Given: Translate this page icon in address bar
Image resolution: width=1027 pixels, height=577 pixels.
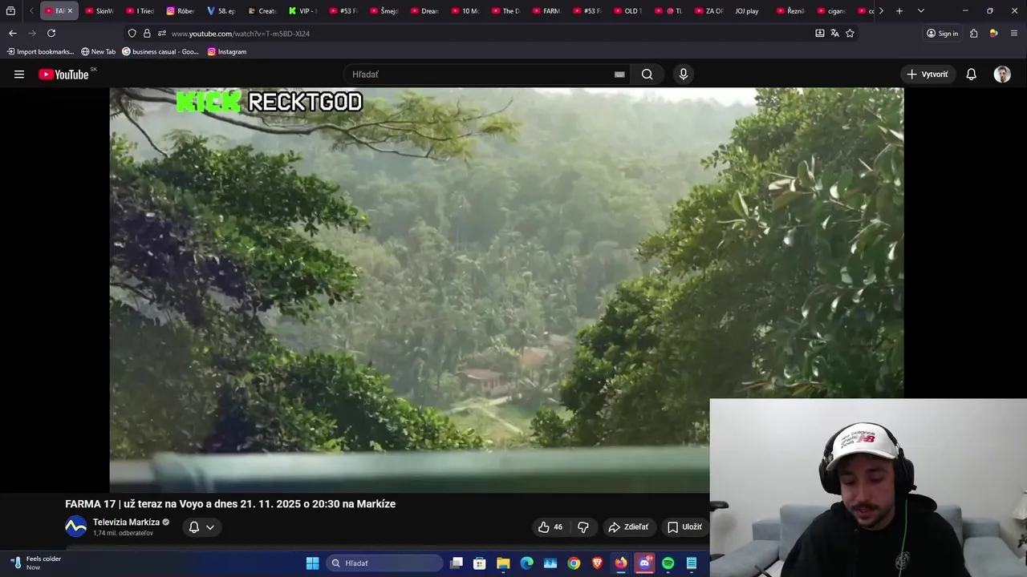Looking at the screenshot, I should 834,34.
